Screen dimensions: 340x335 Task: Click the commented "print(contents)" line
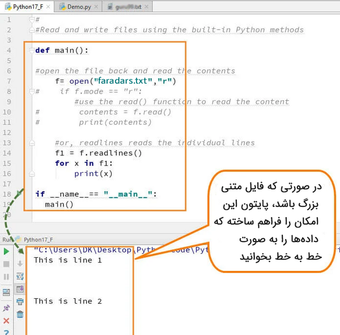(x=115, y=122)
